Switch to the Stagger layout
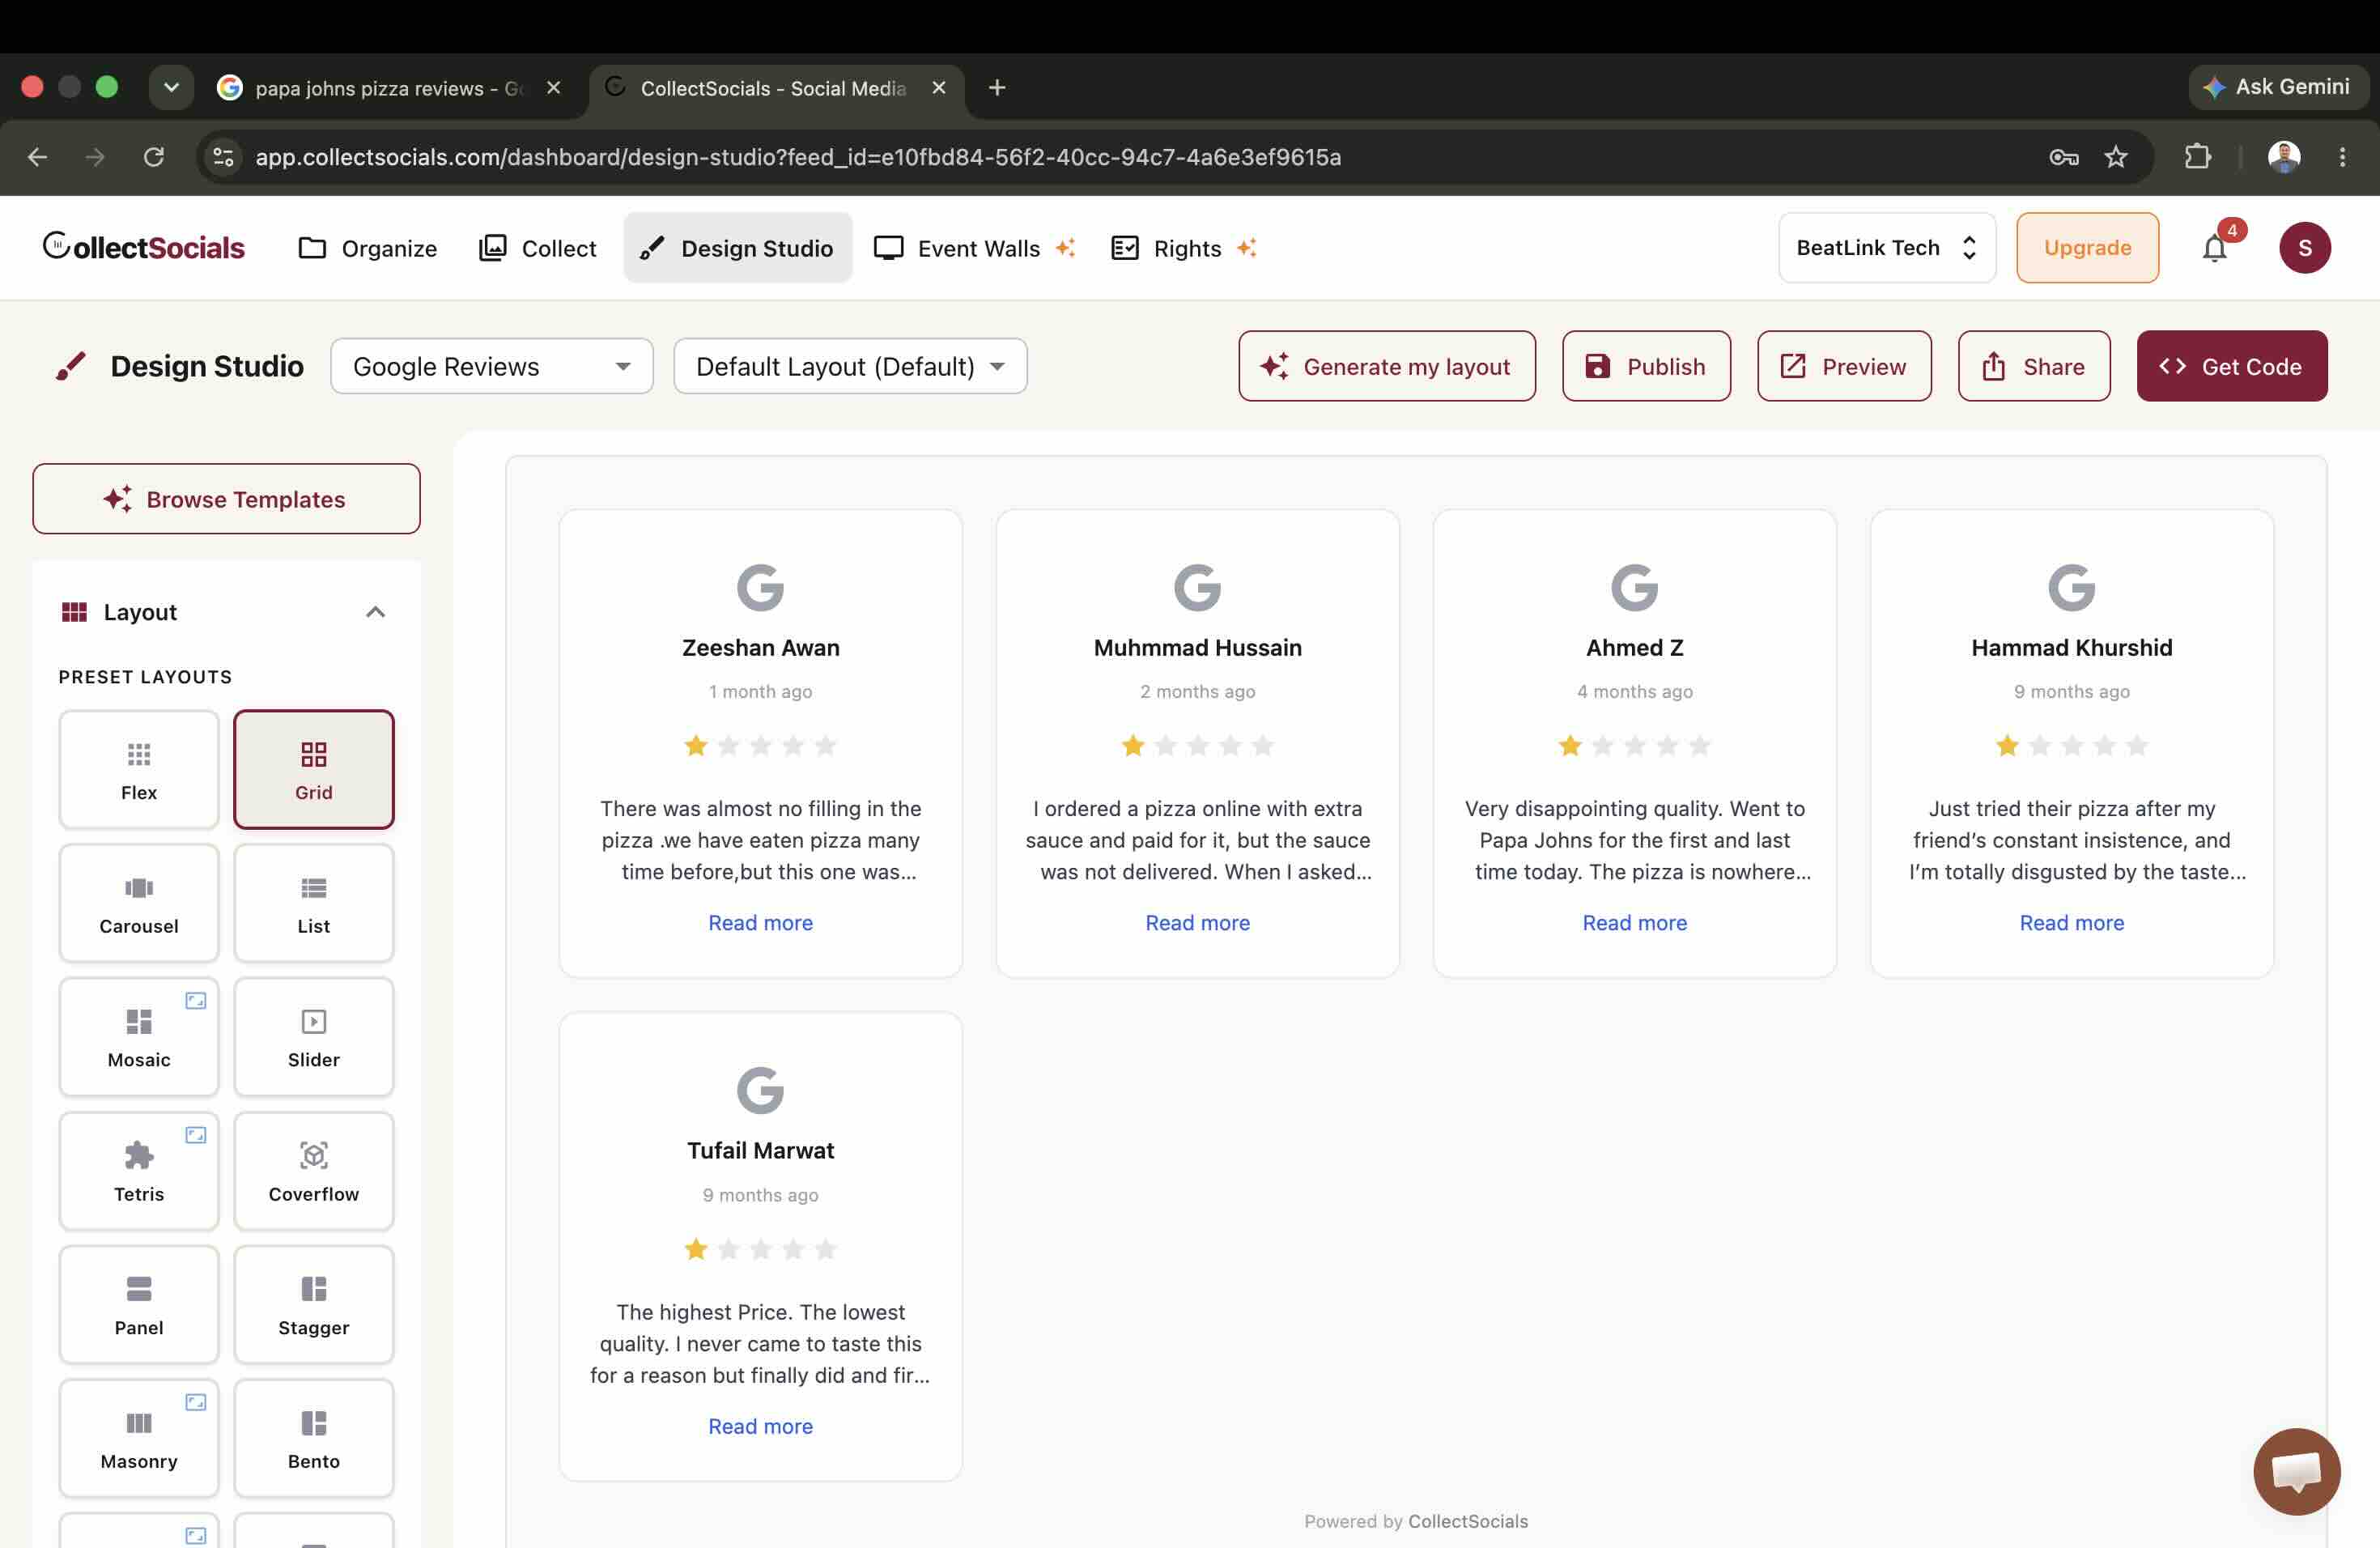 coord(314,1305)
